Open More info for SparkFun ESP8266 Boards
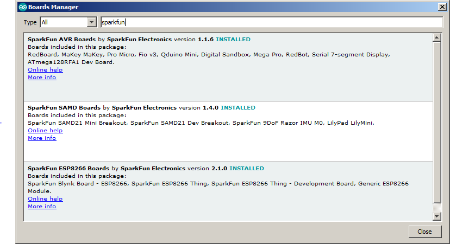 coord(42,207)
